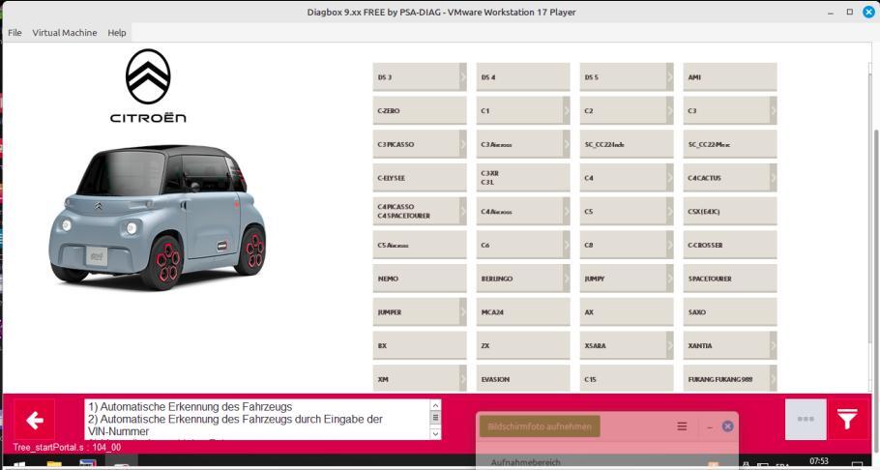Open the Virtual Machine menu
The height and width of the screenshot is (470, 880).
[65, 33]
